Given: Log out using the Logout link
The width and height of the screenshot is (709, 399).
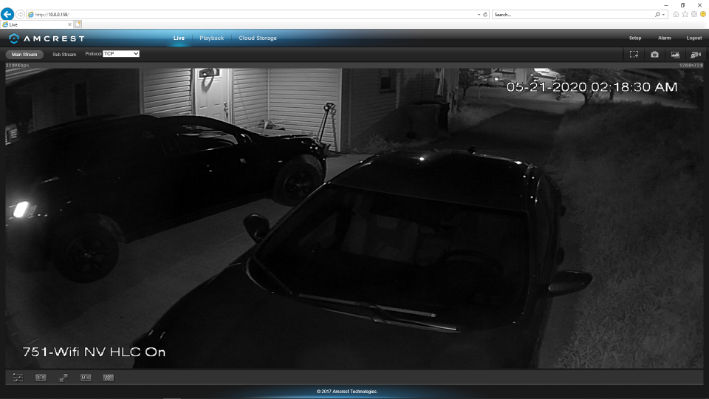Looking at the screenshot, I should (x=694, y=38).
